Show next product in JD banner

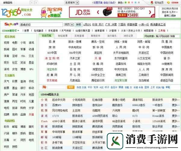[150, 12]
